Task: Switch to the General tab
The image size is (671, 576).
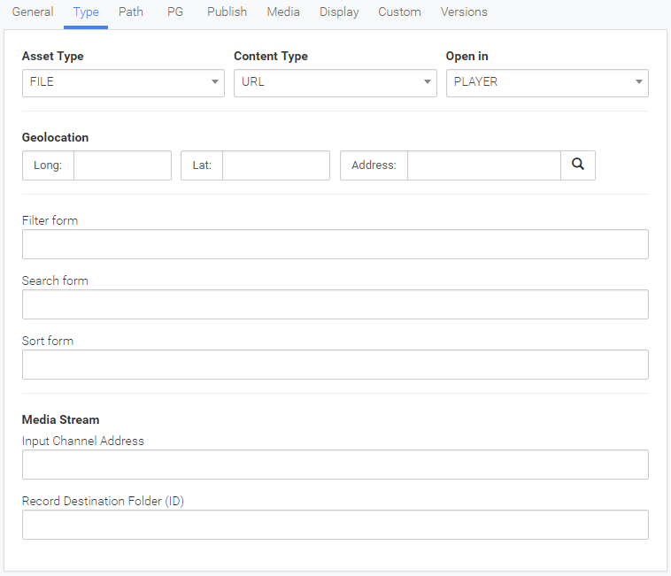Action: point(33,12)
